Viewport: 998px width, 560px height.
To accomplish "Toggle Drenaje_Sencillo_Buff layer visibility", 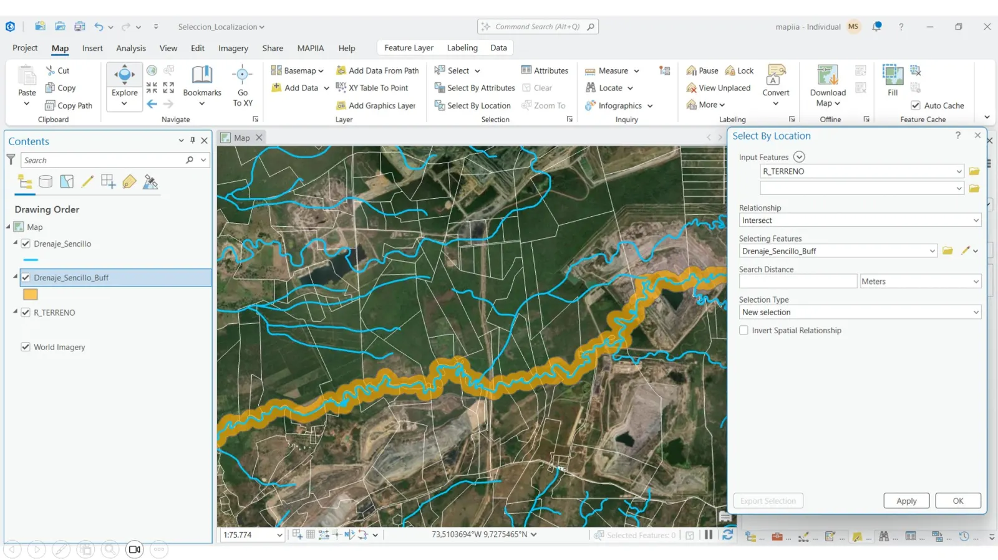I will [26, 277].
